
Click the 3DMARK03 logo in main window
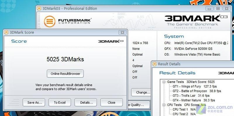pyautogui.click(x=196, y=19)
